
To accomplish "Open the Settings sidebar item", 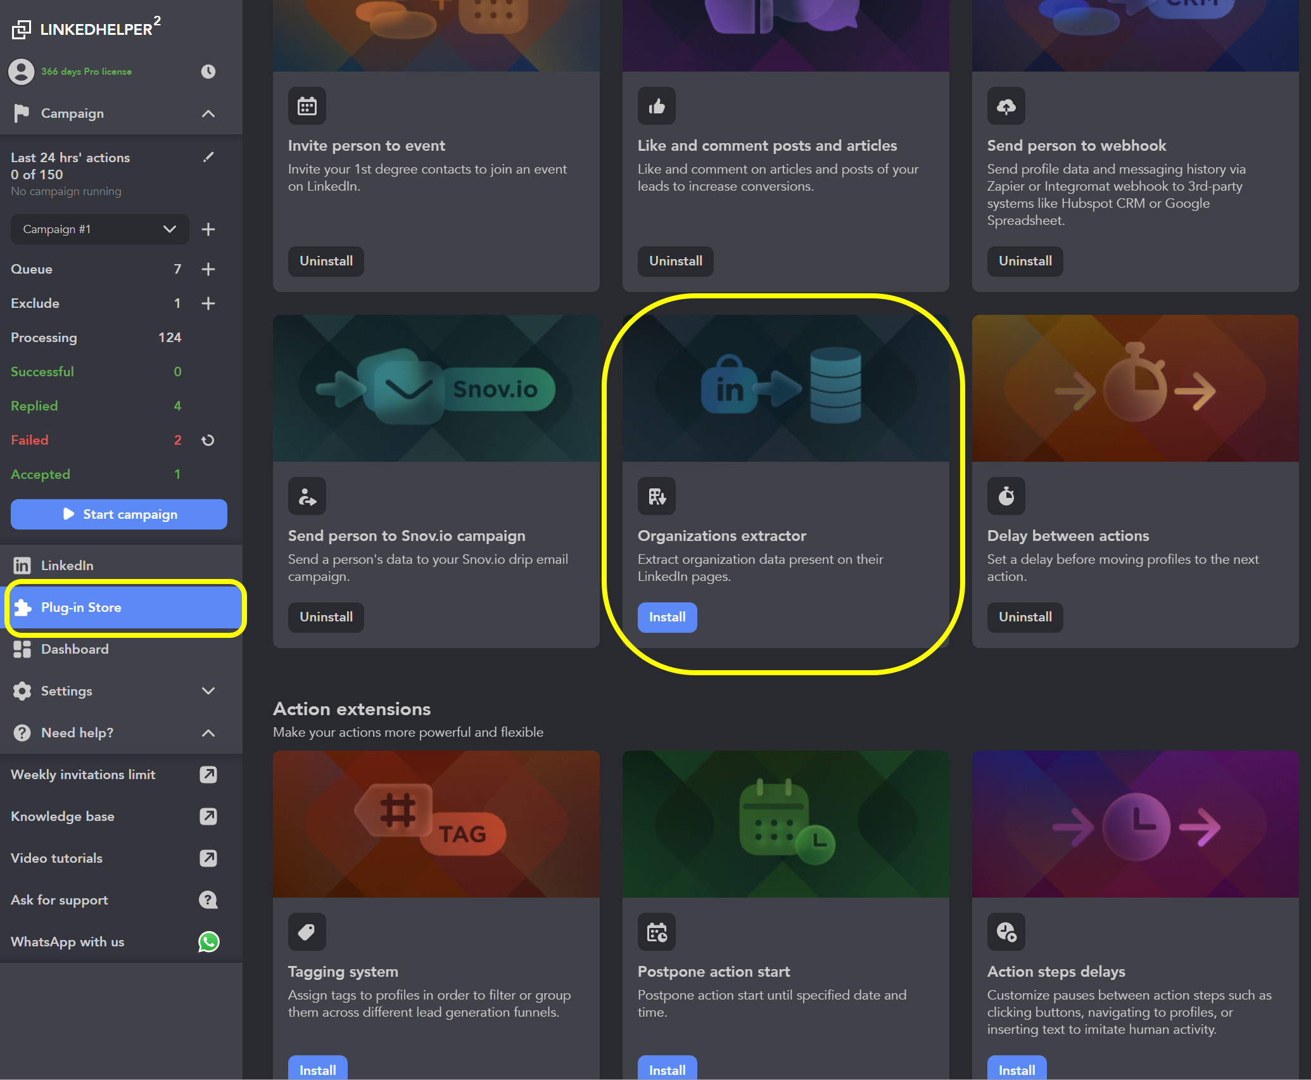I will 122,691.
